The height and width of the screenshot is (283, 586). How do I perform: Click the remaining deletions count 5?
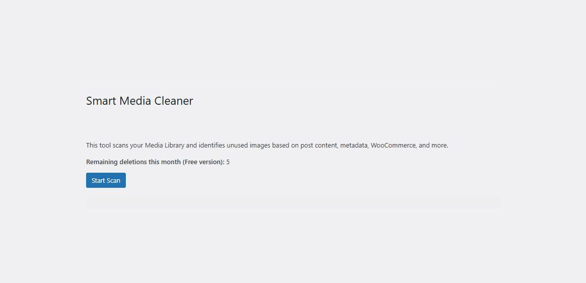pyautogui.click(x=228, y=162)
